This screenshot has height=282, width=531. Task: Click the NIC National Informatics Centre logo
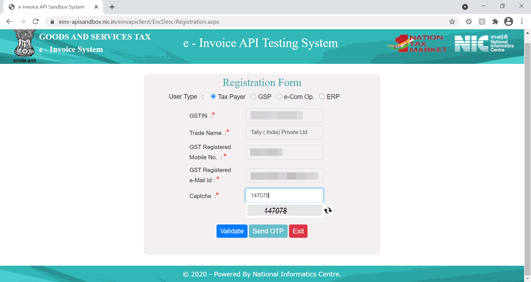coord(484,43)
